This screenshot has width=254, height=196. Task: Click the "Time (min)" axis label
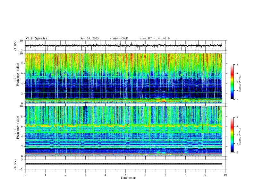click(128, 178)
